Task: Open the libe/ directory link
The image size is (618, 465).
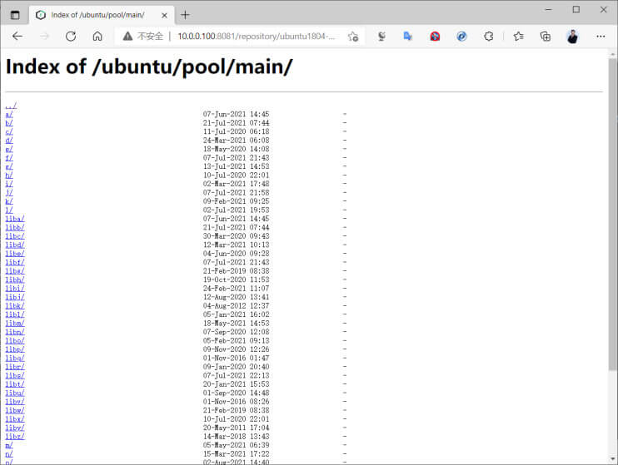Action: pos(15,253)
